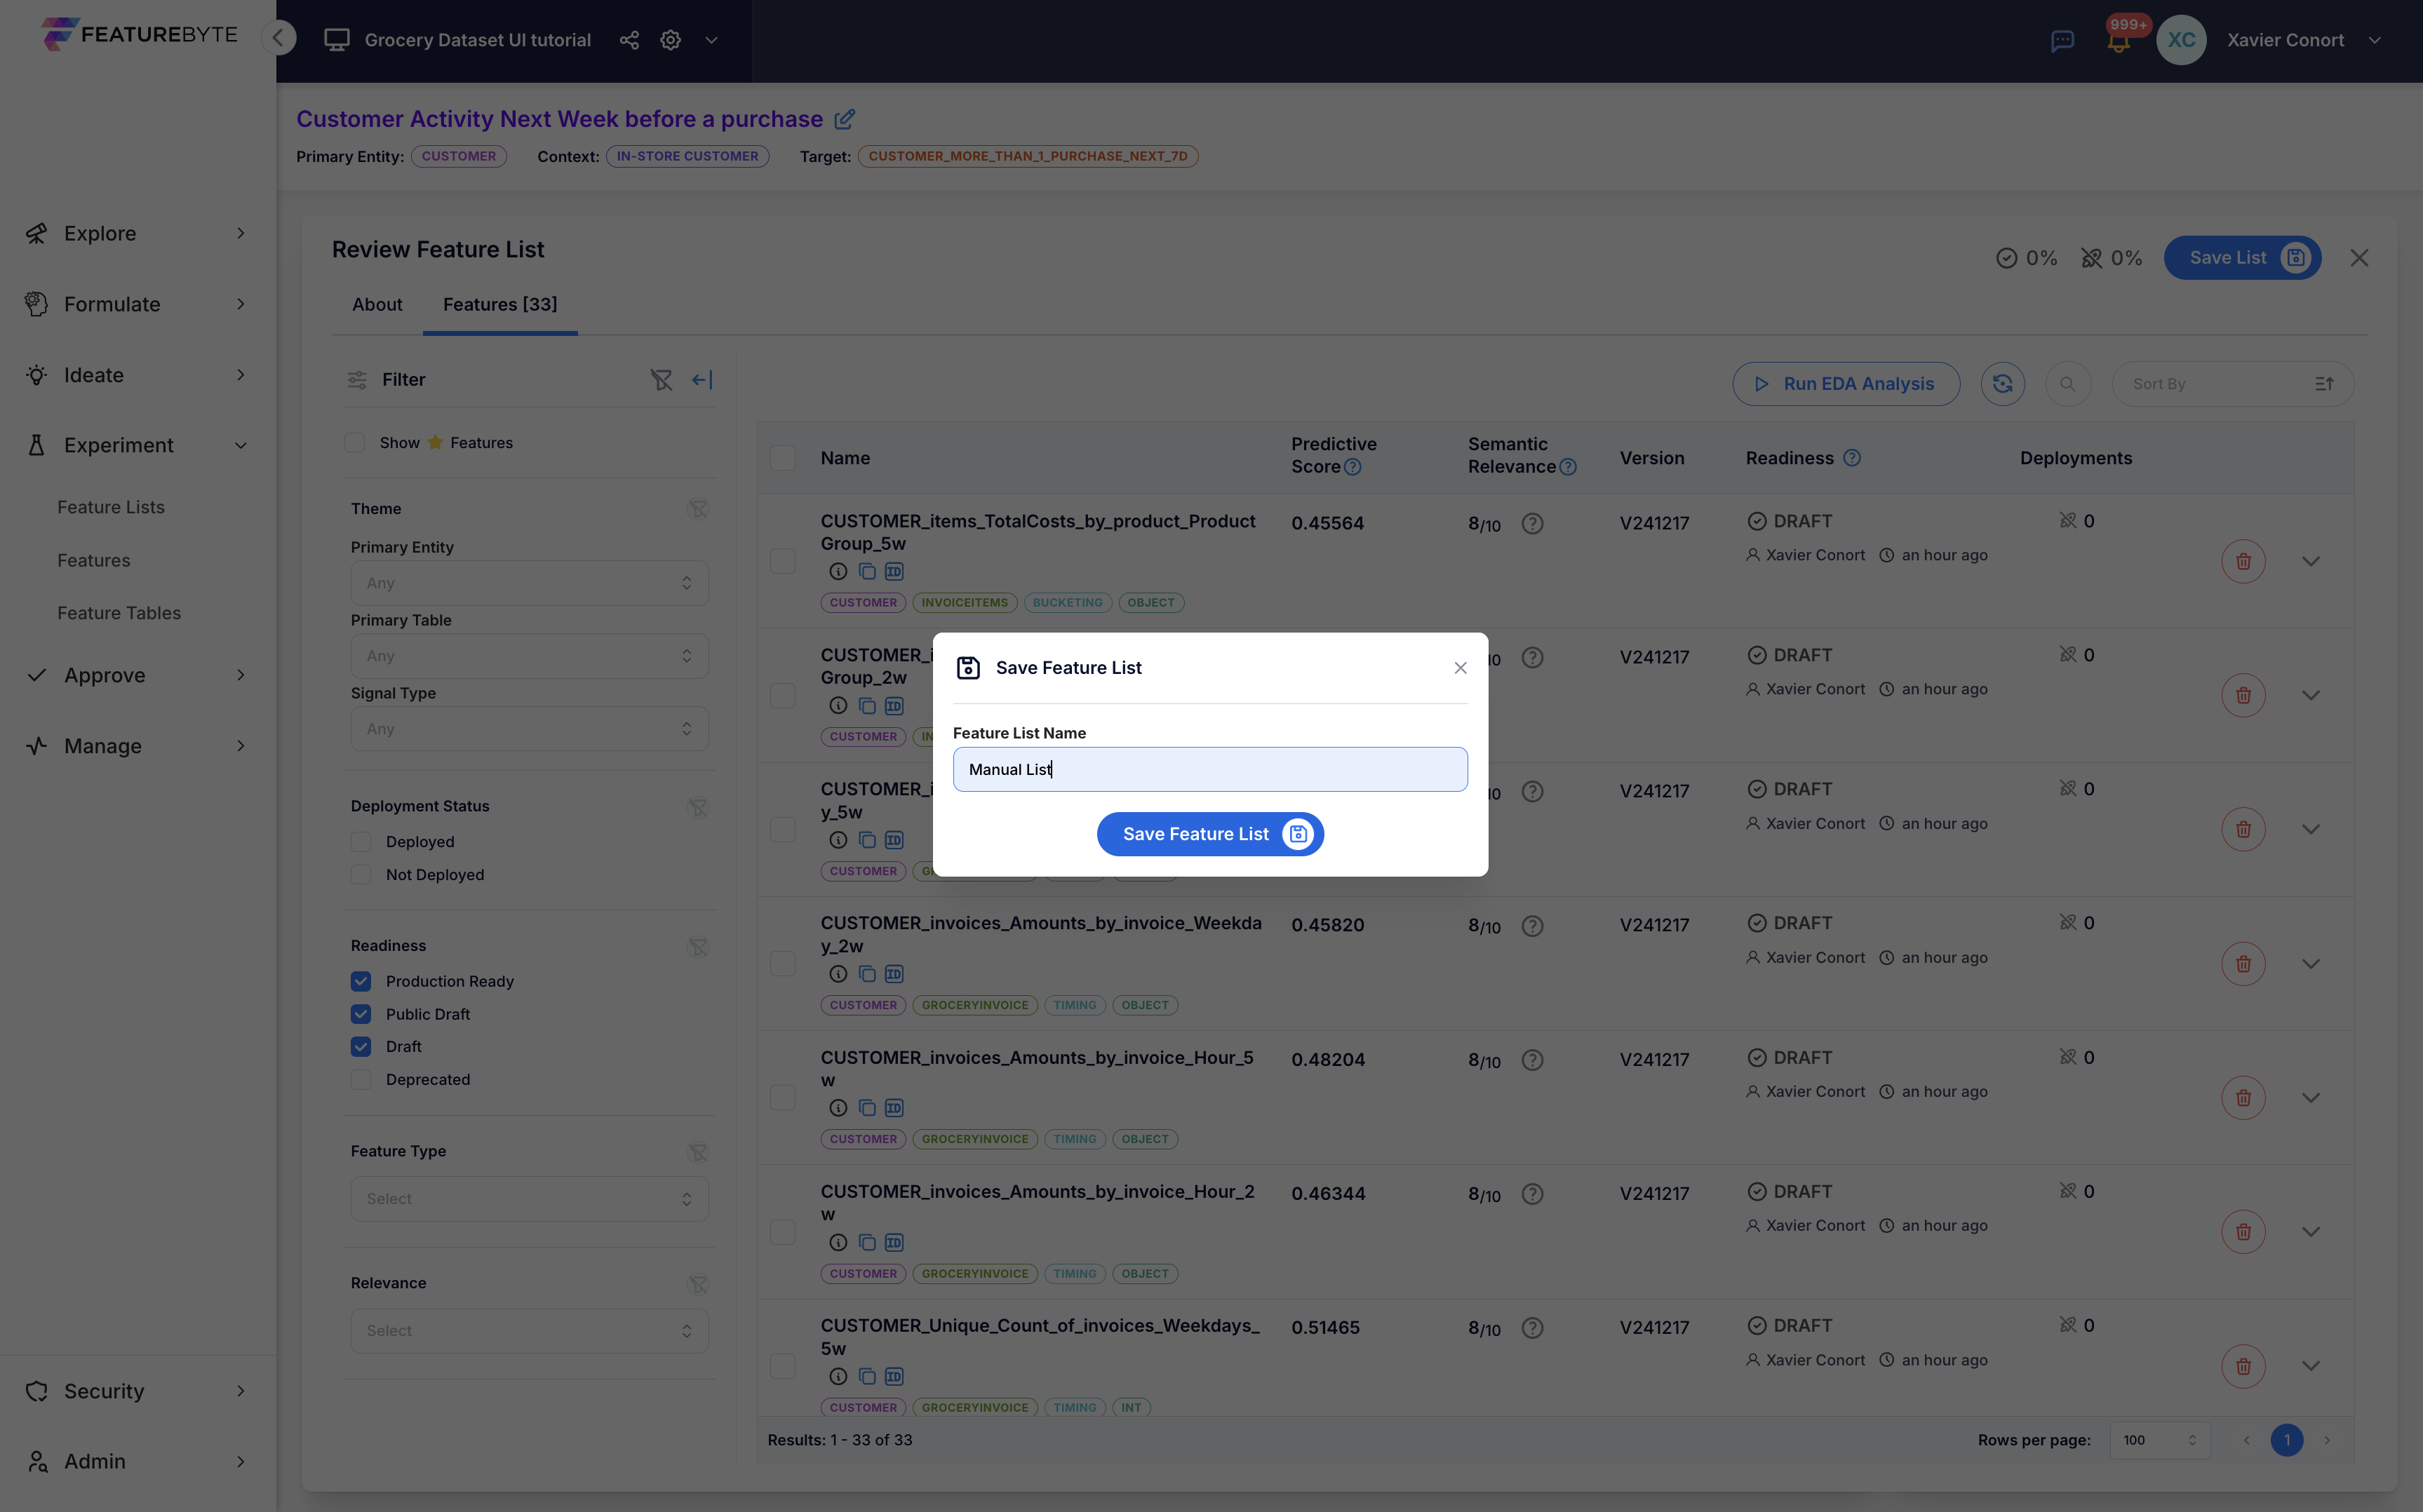
Task: Open Primary Table dropdown
Action: [529, 656]
